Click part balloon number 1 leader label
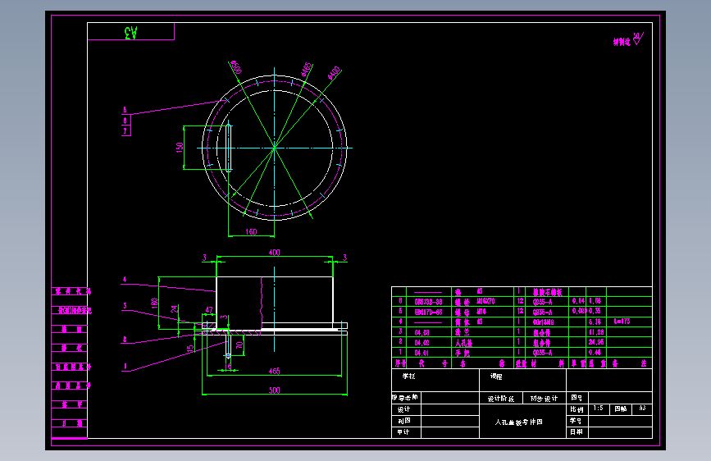The width and height of the screenshot is (711, 461). tap(125, 366)
